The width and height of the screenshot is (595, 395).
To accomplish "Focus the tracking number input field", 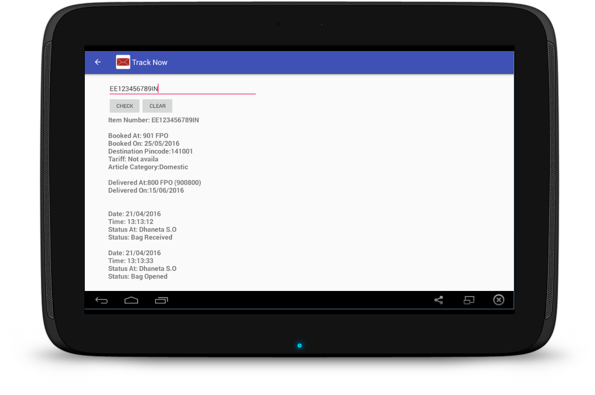I will pyautogui.click(x=182, y=89).
